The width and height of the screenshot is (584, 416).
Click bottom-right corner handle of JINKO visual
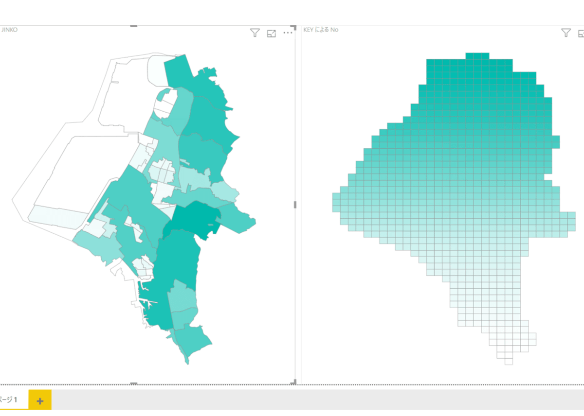coord(293,382)
